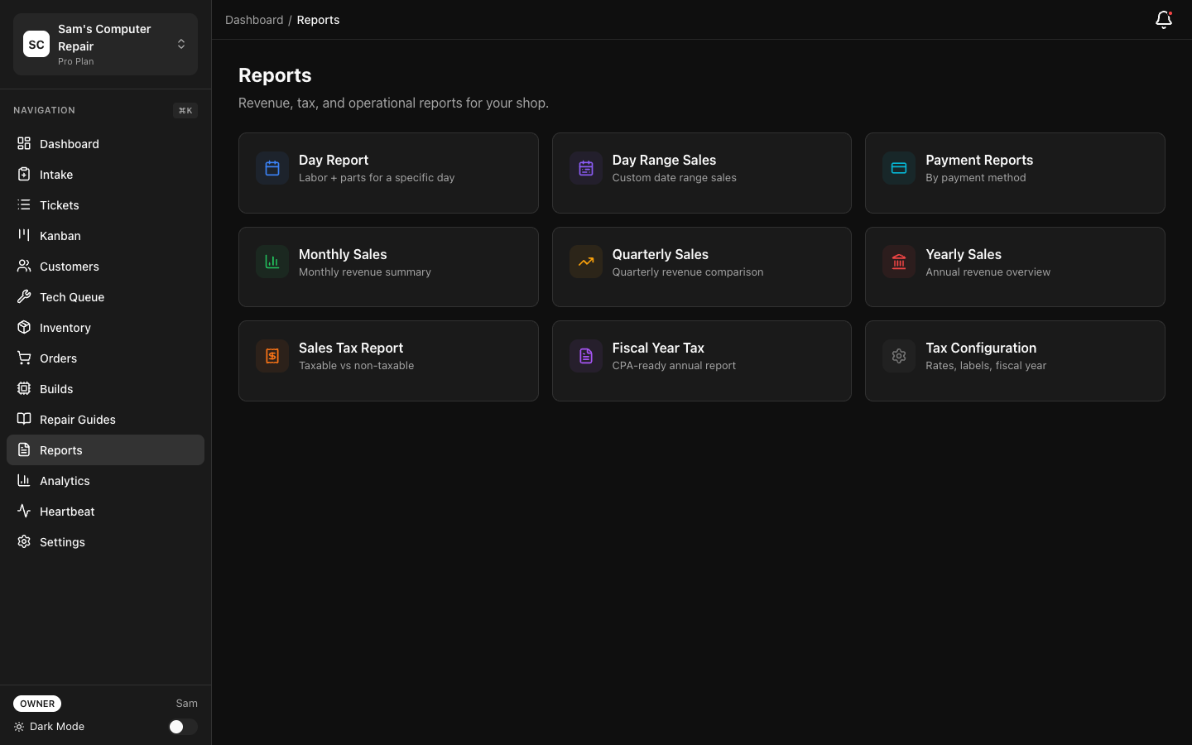The height and width of the screenshot is (745, 1192).
Task: Click the Kanban board icon
Action: point(24,235)
